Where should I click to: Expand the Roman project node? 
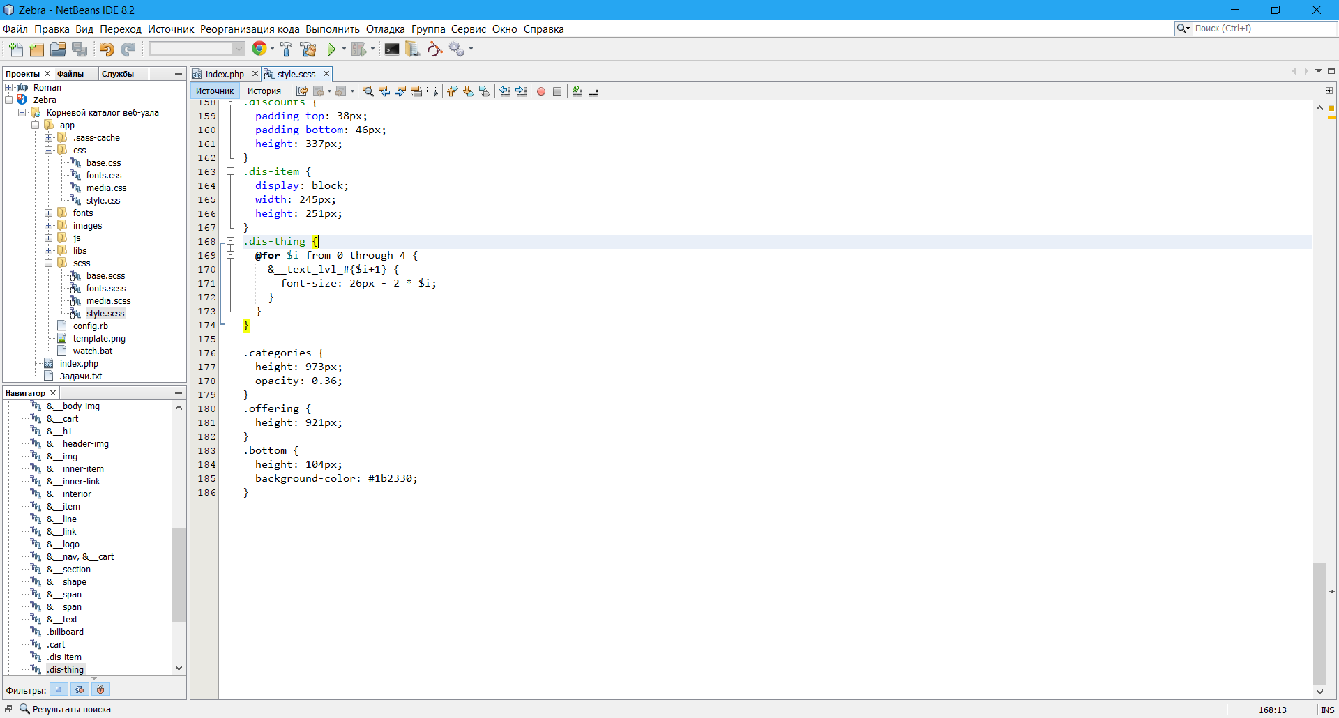pos(9,87)
